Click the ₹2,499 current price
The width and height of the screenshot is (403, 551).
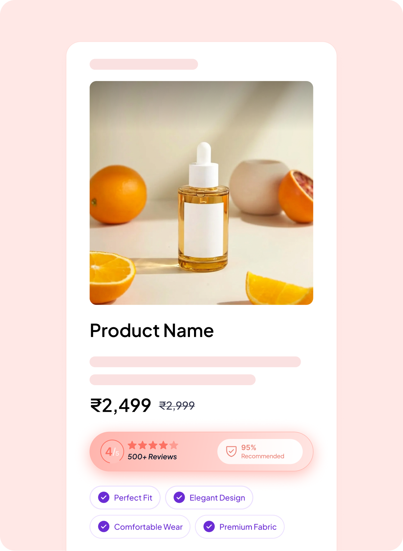click(x=121, y=405)
